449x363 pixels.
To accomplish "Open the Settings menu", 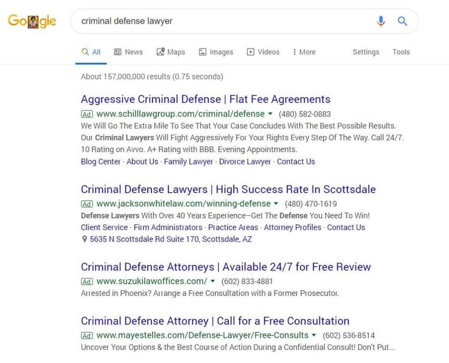I will point(366,52).
